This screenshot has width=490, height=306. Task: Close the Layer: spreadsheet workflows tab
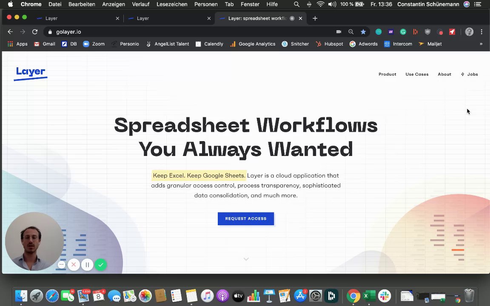point(300,18)
